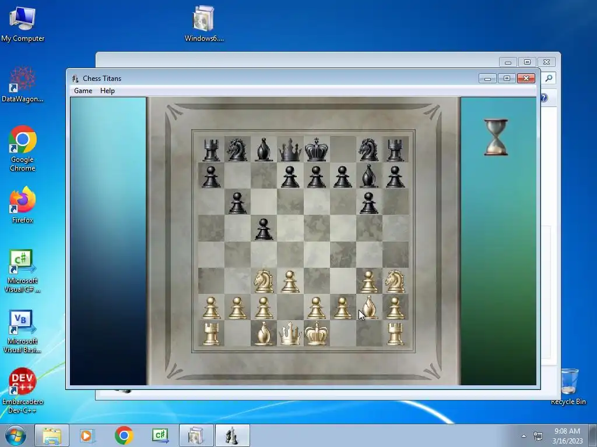Image resolution: width=597 pixels, height=447 pixels.
Task: Click the black rook on h8
Action: 395,150
